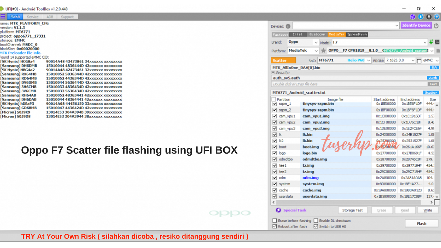
Task: Click the DA file browse button
Action: click(x=434, y=68)
